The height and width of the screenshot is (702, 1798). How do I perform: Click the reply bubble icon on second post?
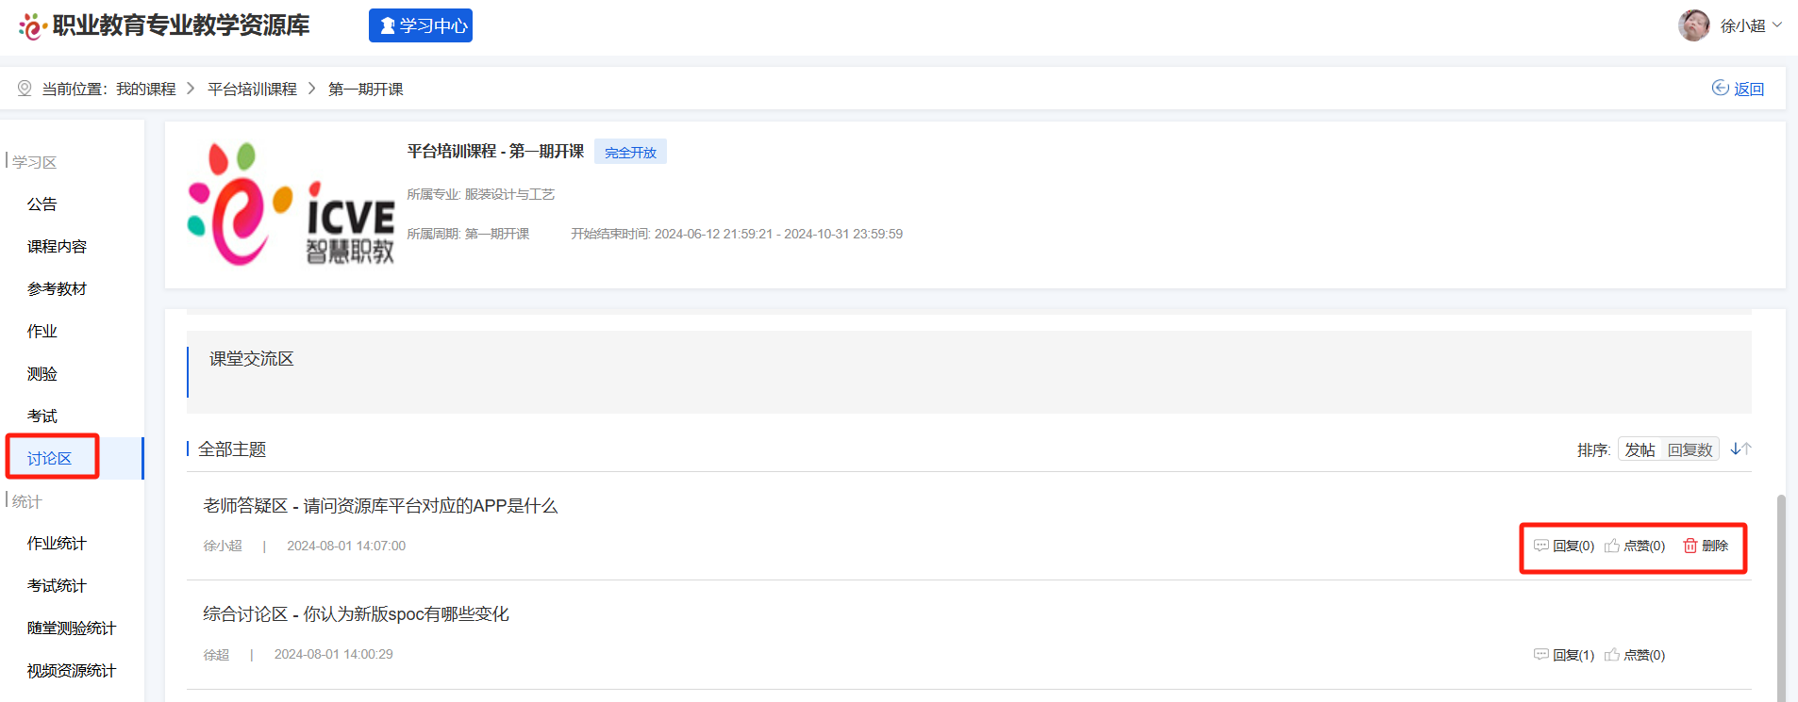[x=1540, y=655]
